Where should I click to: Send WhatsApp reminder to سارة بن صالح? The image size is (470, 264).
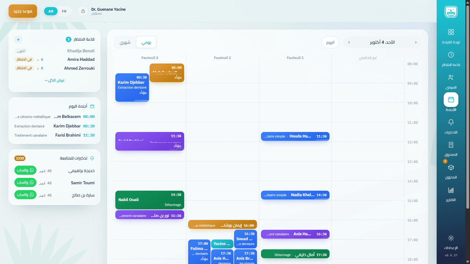(25, 195)
